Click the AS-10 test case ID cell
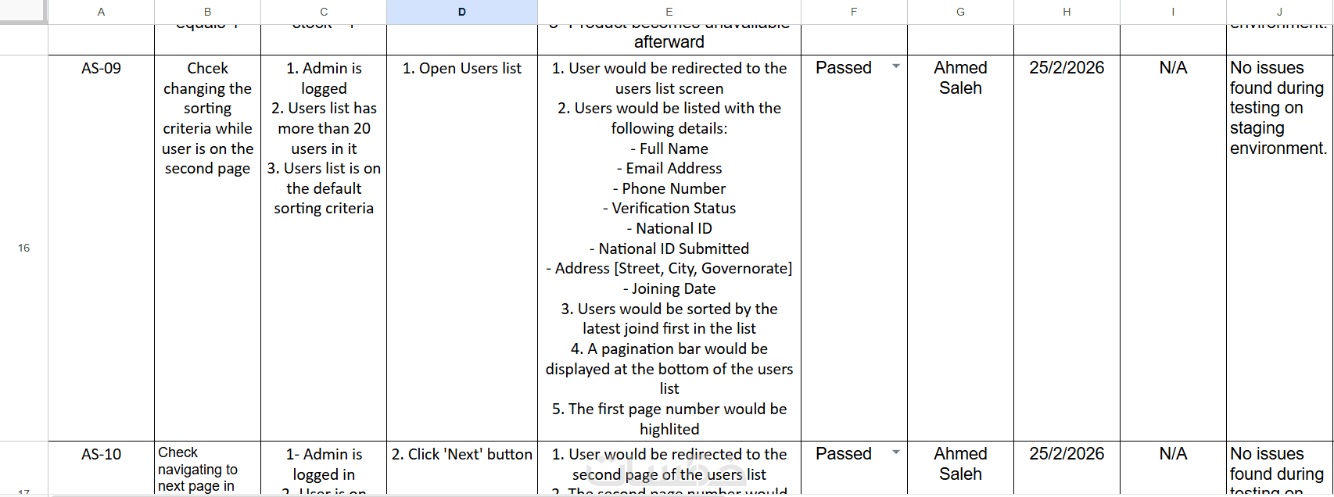The image size is (1334, 497). tap(102, 468)
